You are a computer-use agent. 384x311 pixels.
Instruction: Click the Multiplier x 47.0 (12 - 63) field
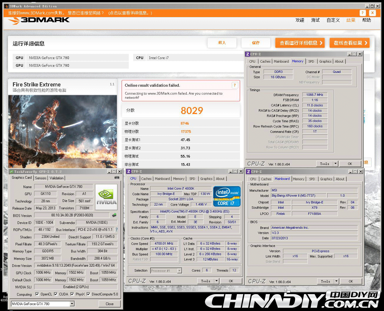click(164, 249)
